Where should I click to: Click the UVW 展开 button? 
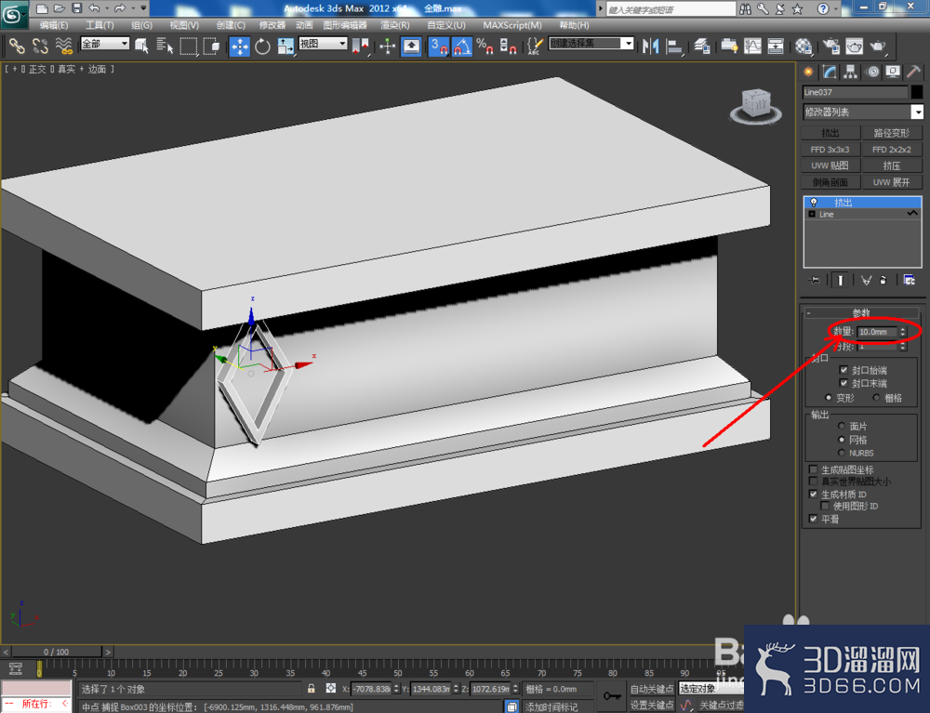892,182
